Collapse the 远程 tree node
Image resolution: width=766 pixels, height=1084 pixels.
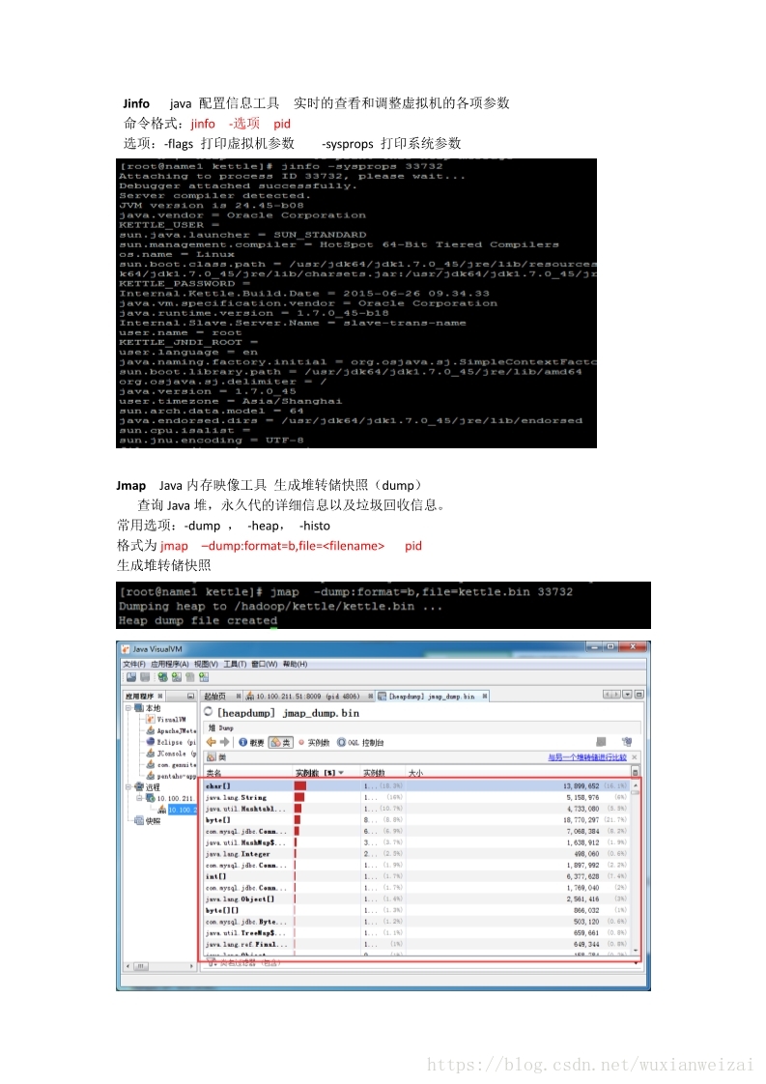pos(128,786)
